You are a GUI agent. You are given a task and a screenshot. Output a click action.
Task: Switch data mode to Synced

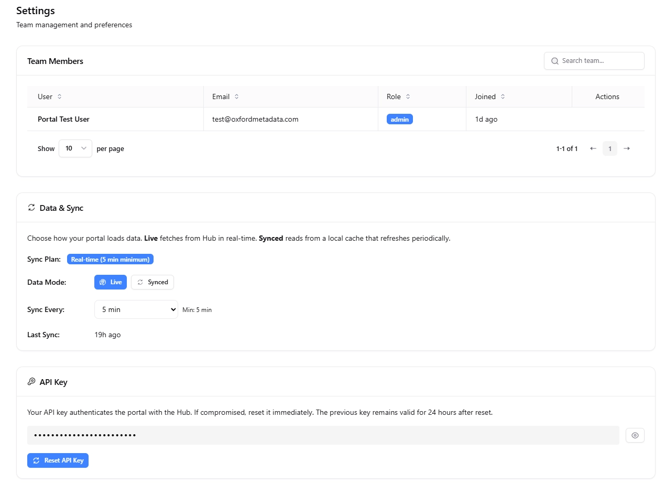coord(152,282)
